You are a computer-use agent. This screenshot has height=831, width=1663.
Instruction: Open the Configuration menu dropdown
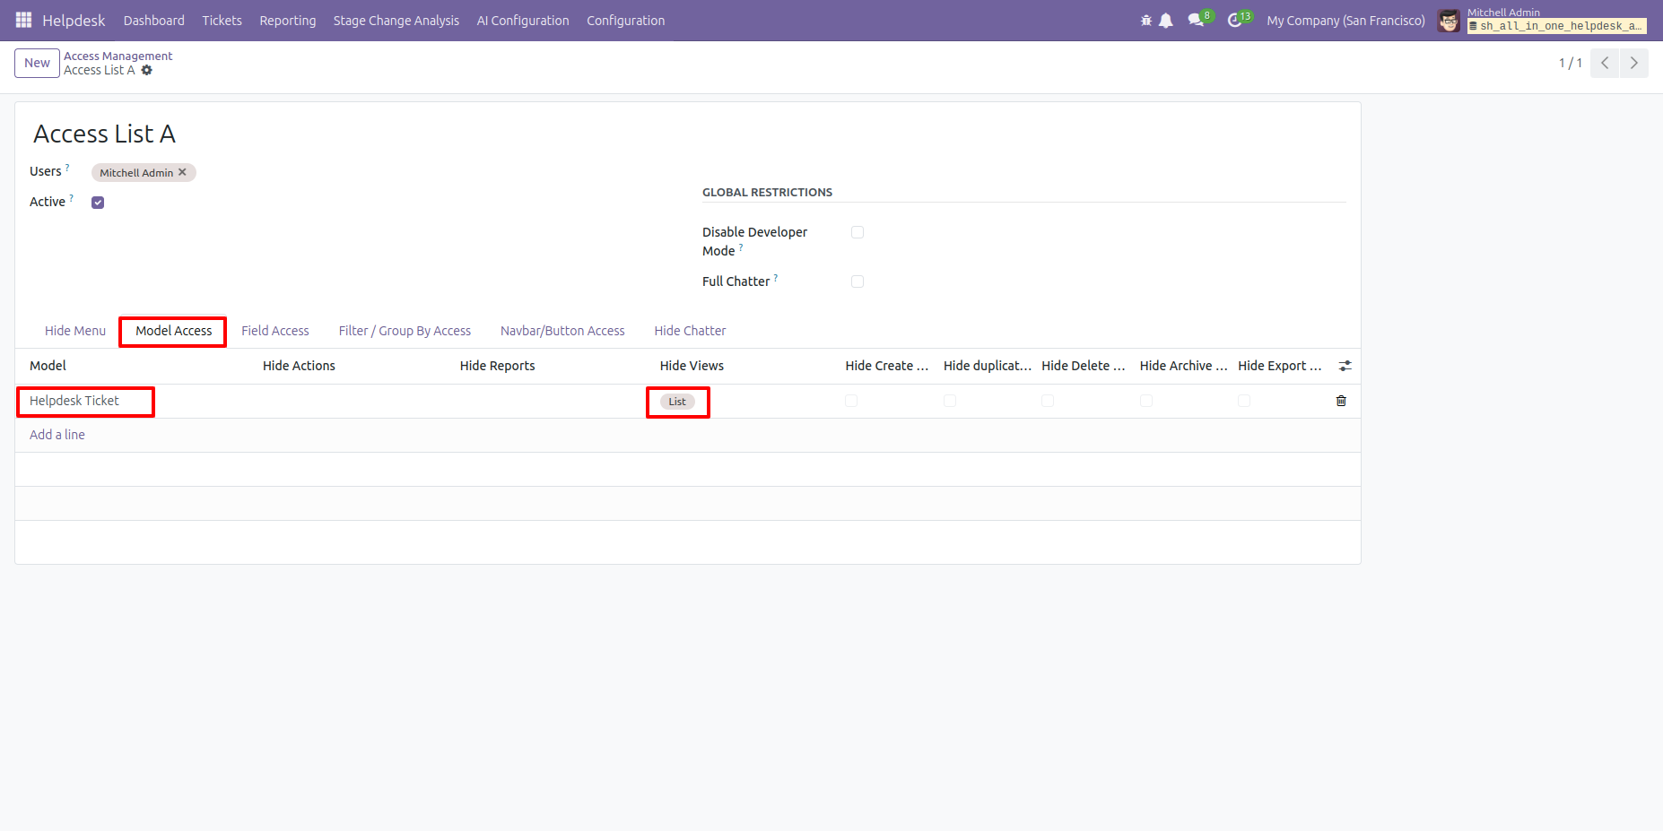point(625,21)
